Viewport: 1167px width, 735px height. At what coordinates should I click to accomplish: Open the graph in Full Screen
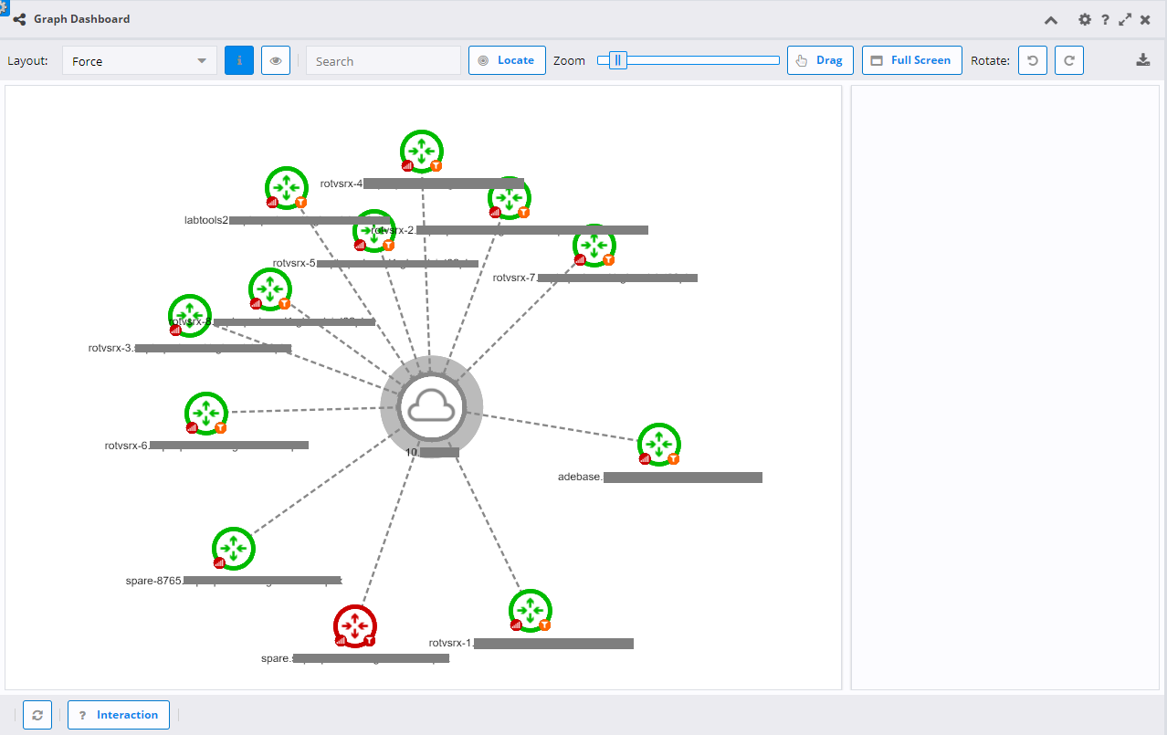911,60
